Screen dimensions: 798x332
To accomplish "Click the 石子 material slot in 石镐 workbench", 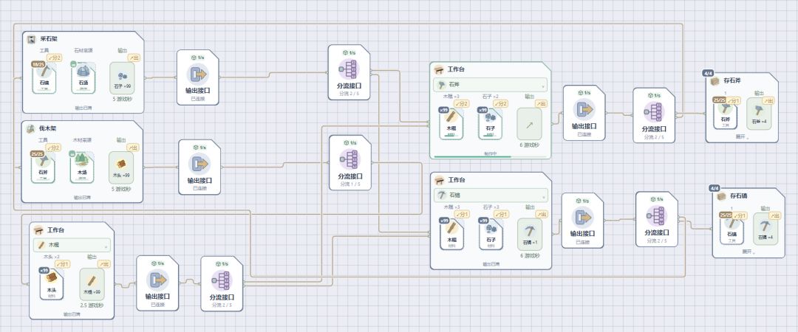I will tap(491, 234).
